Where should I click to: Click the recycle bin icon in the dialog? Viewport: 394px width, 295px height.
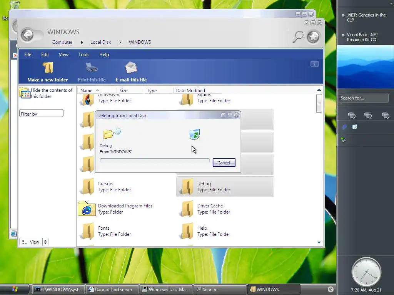pyautogui.click(x=194, y=134)
